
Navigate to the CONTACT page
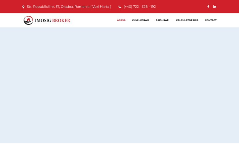click(x=211, y=20)
